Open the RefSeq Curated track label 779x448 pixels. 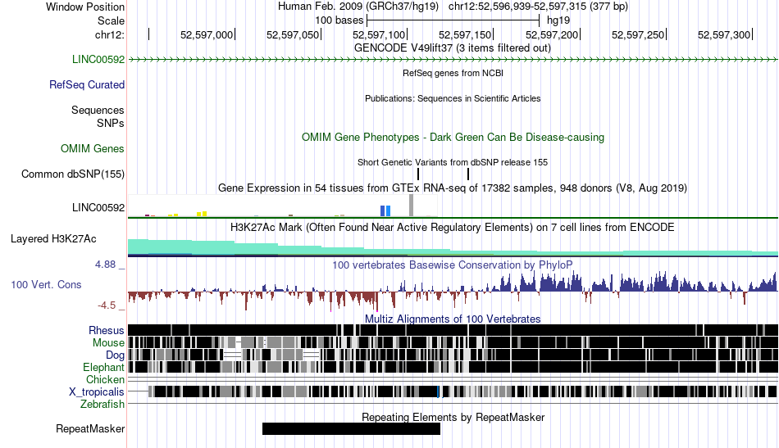point(87,85)
